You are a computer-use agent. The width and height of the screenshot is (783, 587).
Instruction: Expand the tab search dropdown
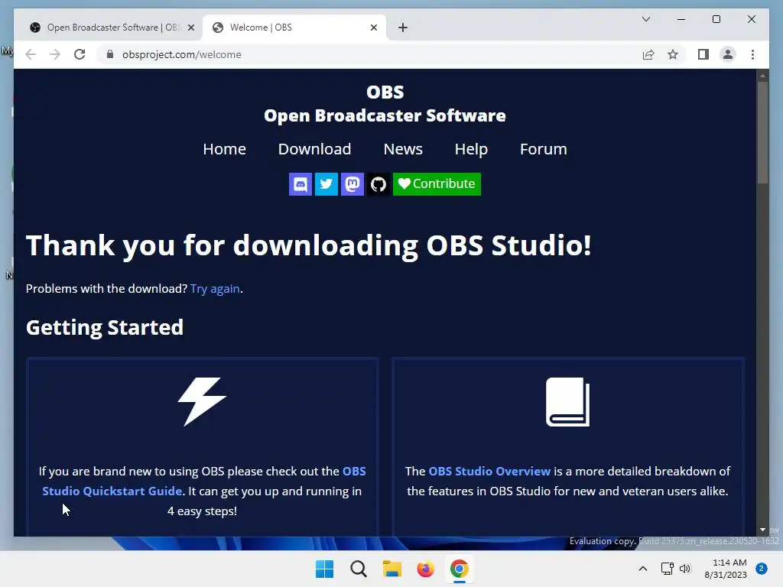[645, 19]
